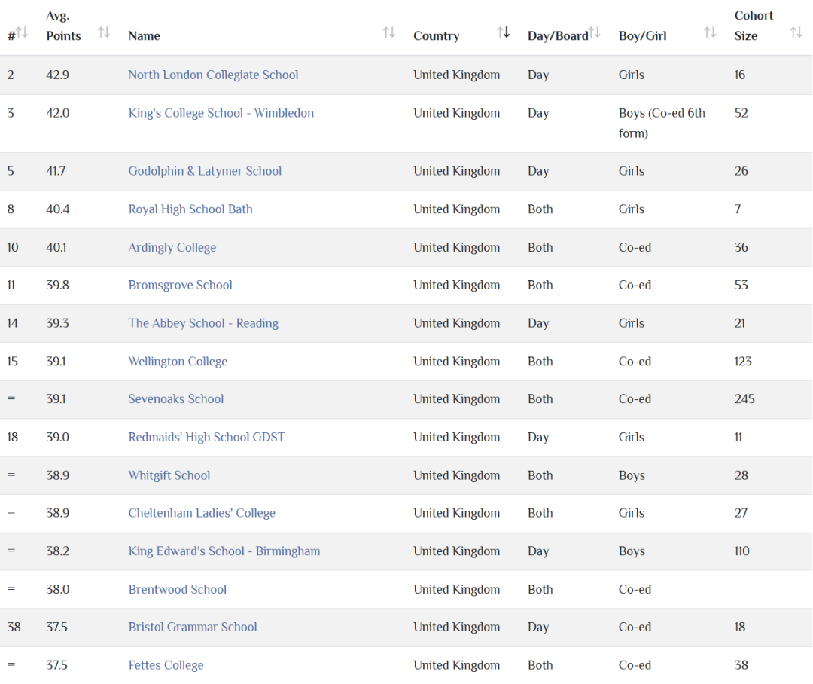
Task: Click Cheltenham Ladies' College link
Action: [x=202, y=513]
